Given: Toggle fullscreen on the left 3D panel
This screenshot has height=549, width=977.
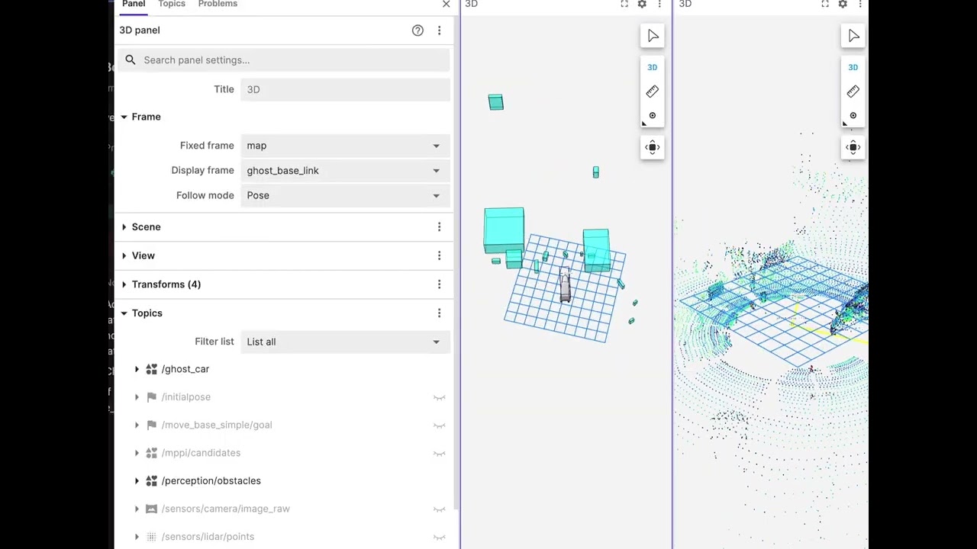Looking at the screenshot, I should pos(624,5).
